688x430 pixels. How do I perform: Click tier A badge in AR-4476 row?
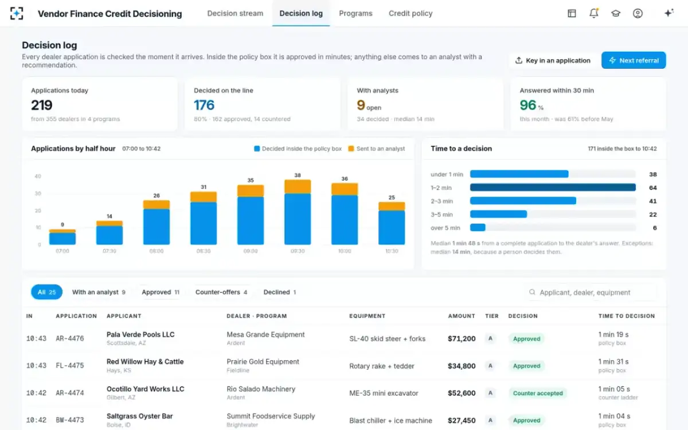click(x=490, y=339)
